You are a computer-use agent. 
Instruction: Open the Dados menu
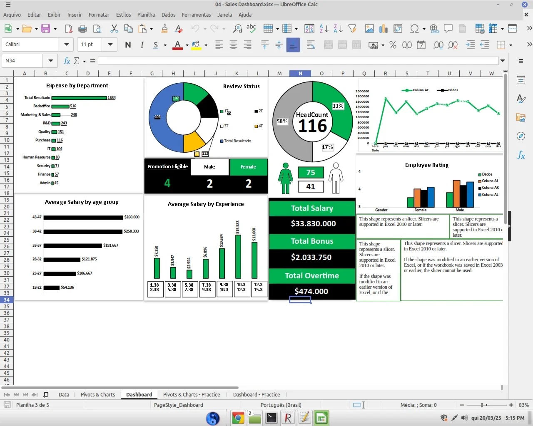click(168, 15)
